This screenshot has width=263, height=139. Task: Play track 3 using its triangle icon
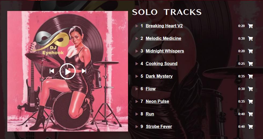click(x=137, y=51)
